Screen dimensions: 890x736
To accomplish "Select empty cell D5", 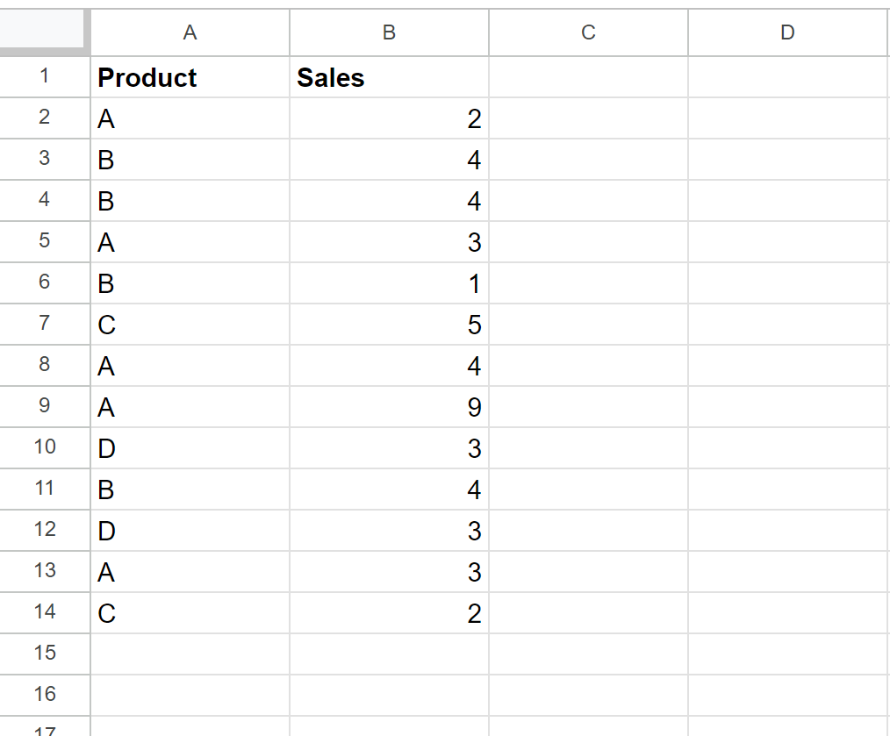I will pos(788,242).
